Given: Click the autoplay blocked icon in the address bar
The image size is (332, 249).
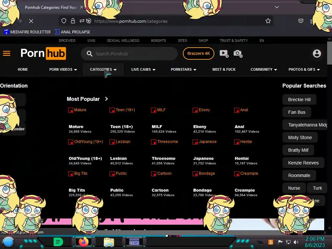Looking at the screenshot, I should click(89, 21).
